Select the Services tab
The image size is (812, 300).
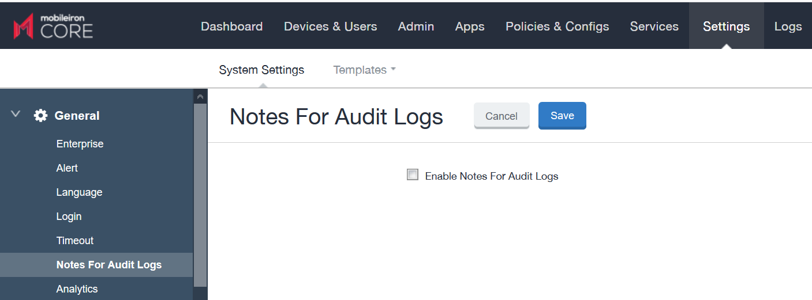(654, 26)
